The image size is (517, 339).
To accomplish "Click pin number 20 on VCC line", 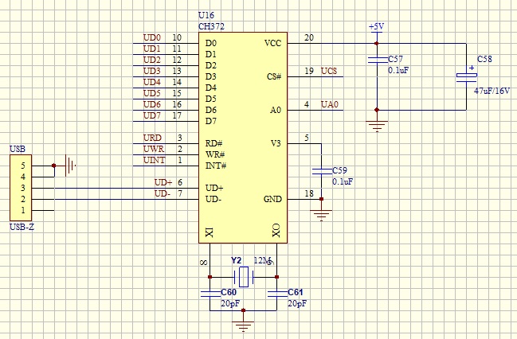I will click(309, 37).
